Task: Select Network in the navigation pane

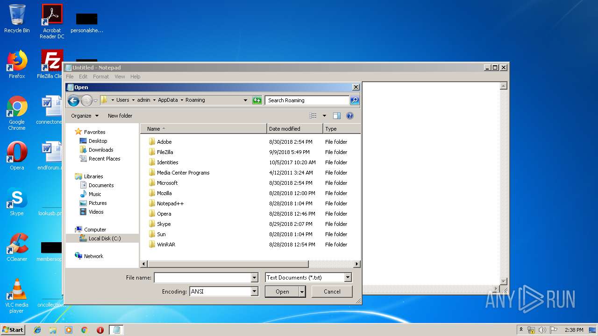Action: (93, 256)
